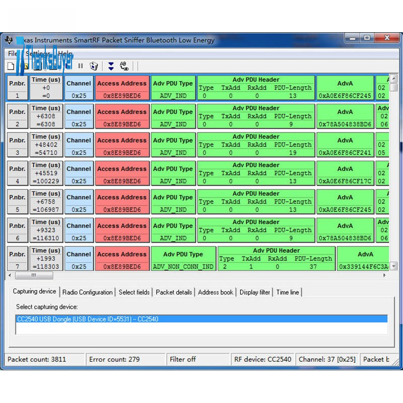Toggle auto-scroll double down arrows icon
Image resolution: width=403 pixels, height=403 pixels.
pos(111,66)
